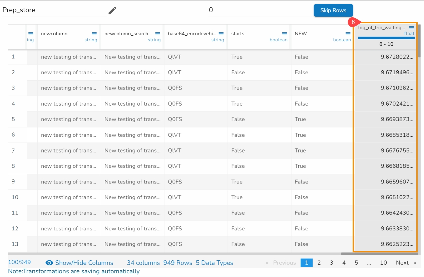Screen dimensions: 424x277
Task: Go to page 2 of results
Action: 319,263
